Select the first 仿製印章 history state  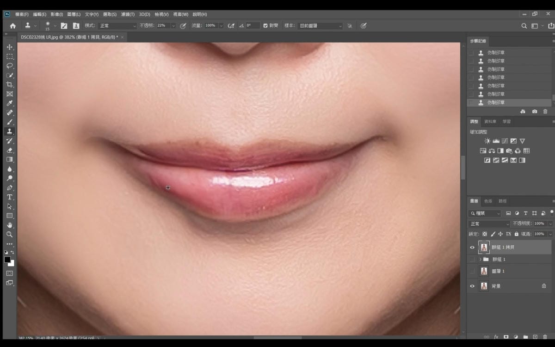[496, 53]
